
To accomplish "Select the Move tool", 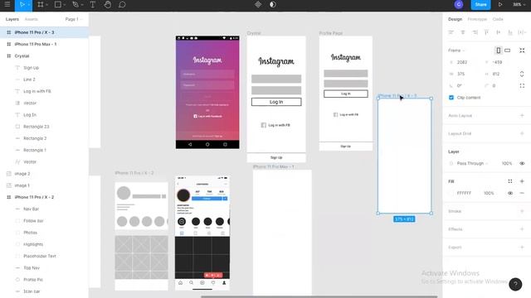I will (x=22, y=5).
